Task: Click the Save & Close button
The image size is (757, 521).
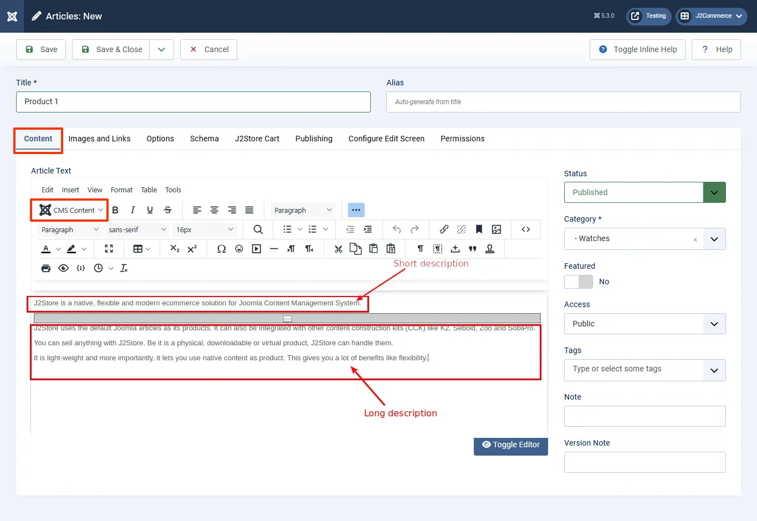Action: pos(111,49)
